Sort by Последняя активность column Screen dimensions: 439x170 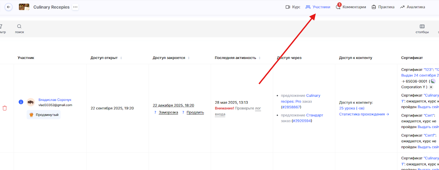coord(260,58)
